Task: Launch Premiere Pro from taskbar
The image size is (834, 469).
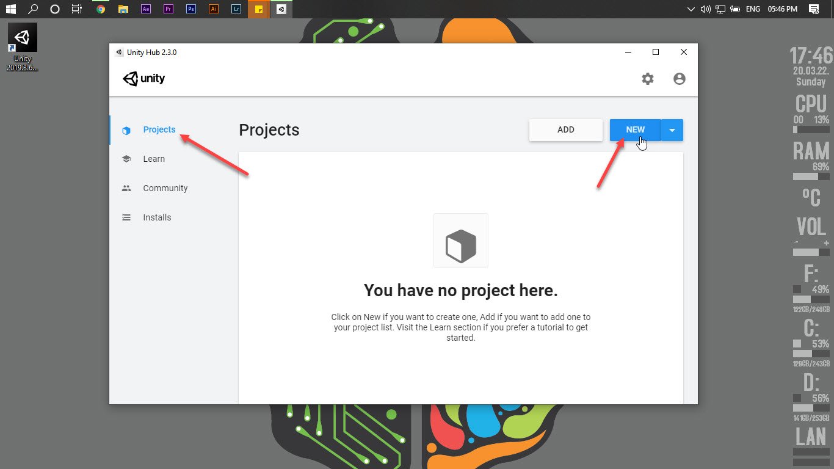Action: click(169, 9)
